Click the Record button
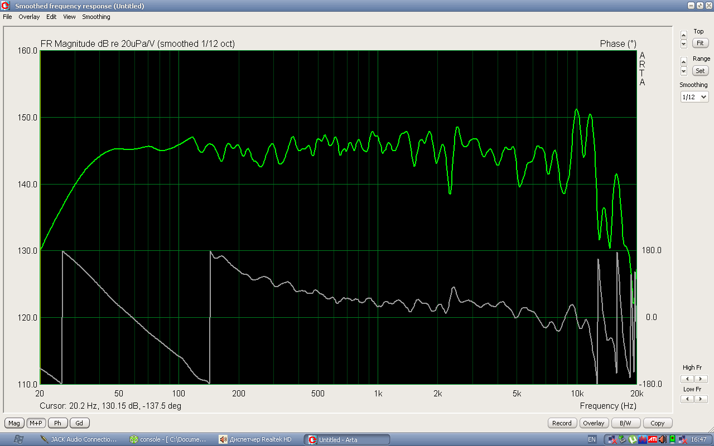Viewport: 714px width, 446px height. [562, 423]
